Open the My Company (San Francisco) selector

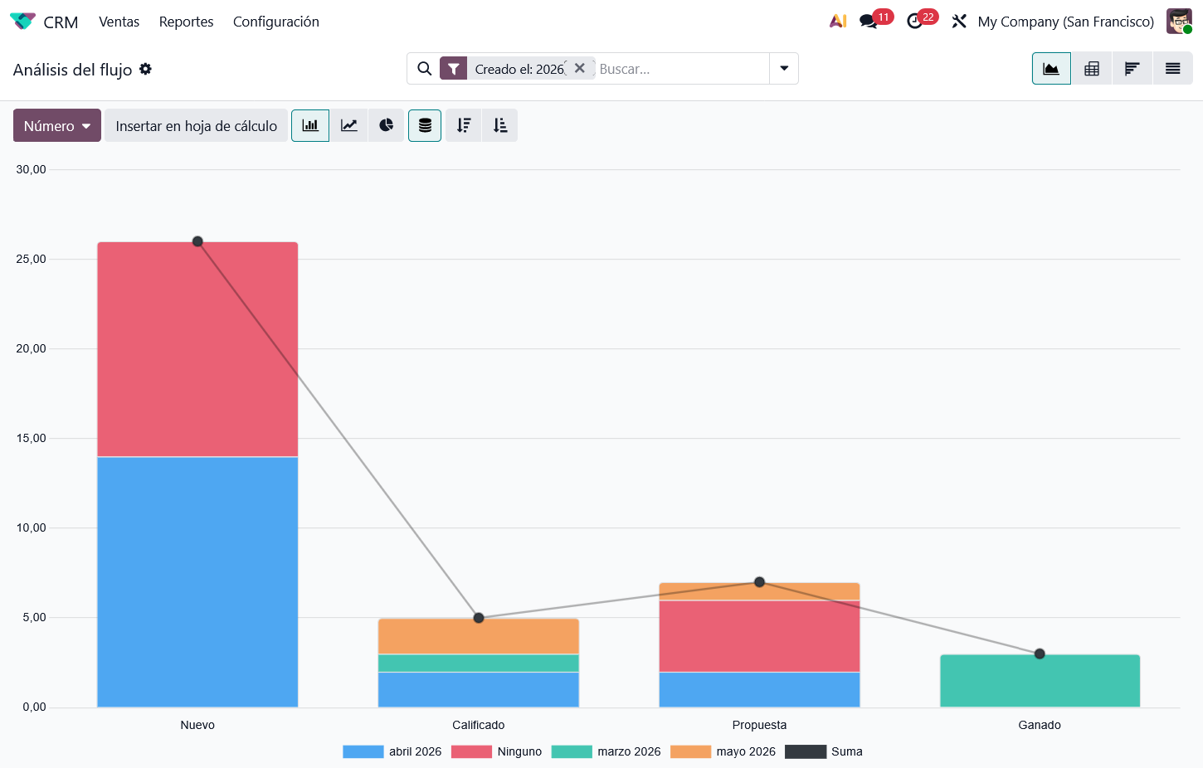[1065, 22]
